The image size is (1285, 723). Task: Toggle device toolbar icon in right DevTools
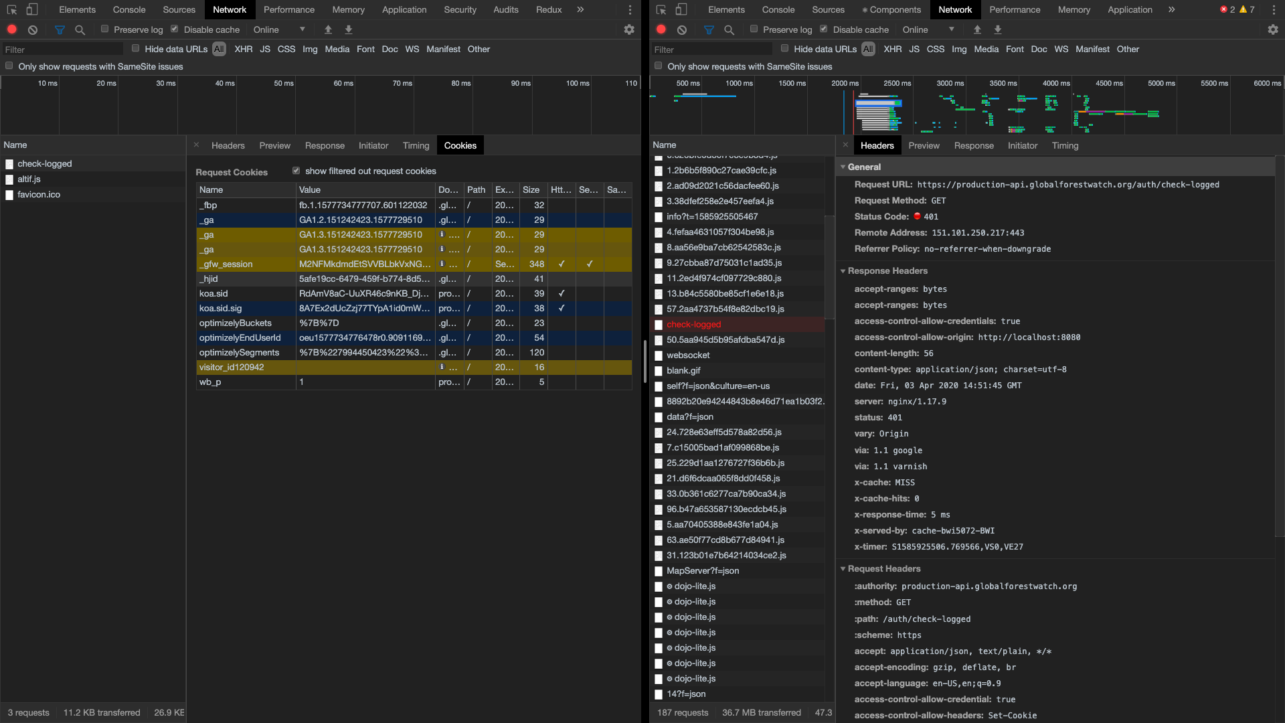click(x=681, y=9)
